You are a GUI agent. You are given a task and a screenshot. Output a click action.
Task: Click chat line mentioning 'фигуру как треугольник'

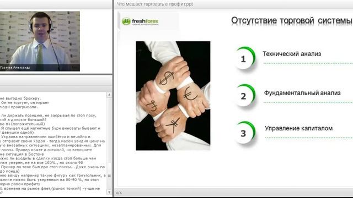click(x=53, y=175)
